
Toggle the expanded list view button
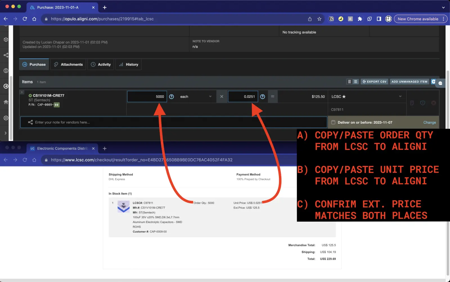tap(356, 82)
